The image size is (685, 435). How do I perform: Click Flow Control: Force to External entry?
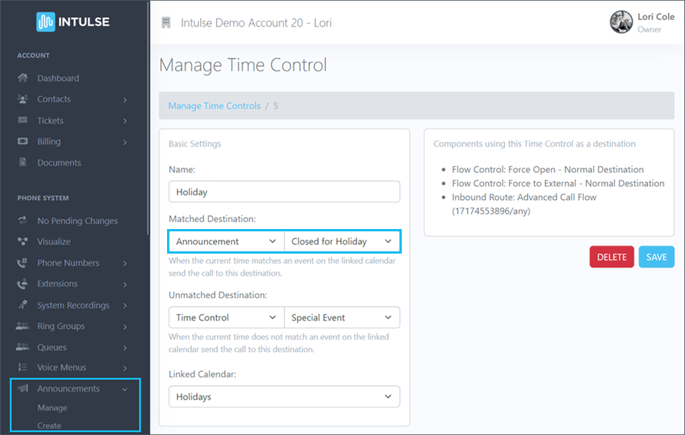pyautogui.click(x=558, y=183)
